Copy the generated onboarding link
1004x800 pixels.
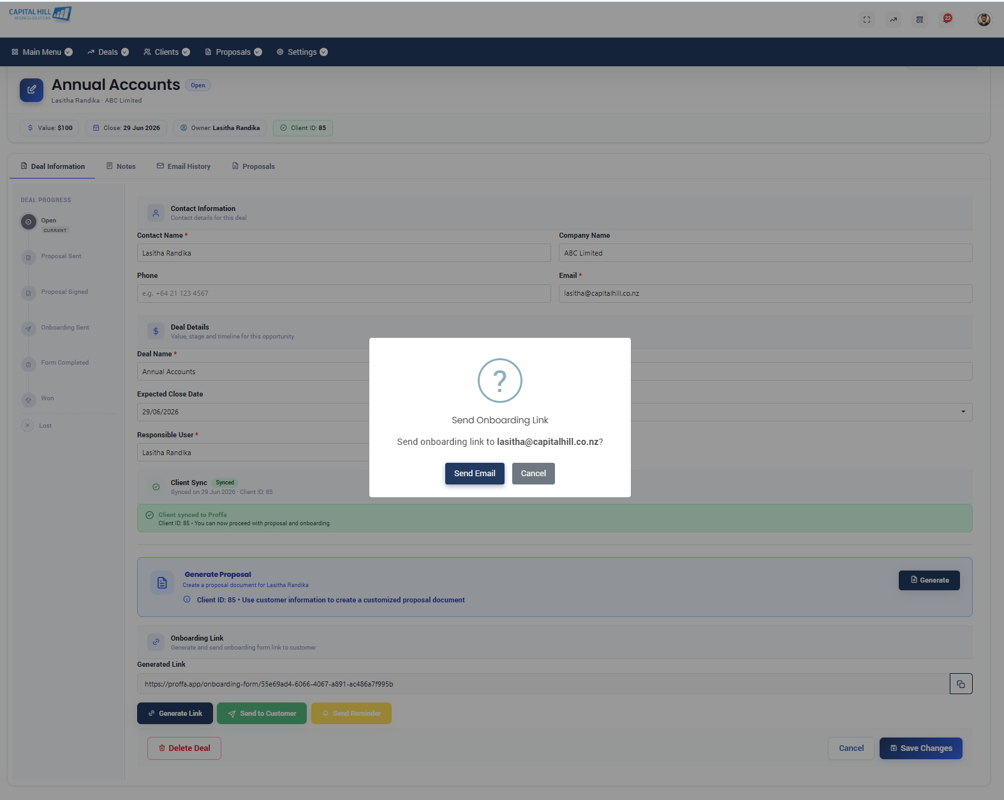(x=961, y=684)
